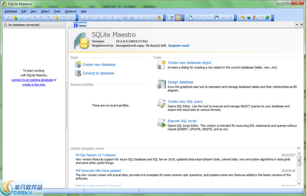Toggle the highlighted explorer tree toolbar button
The image size is (306, 196).
[178, 18]
